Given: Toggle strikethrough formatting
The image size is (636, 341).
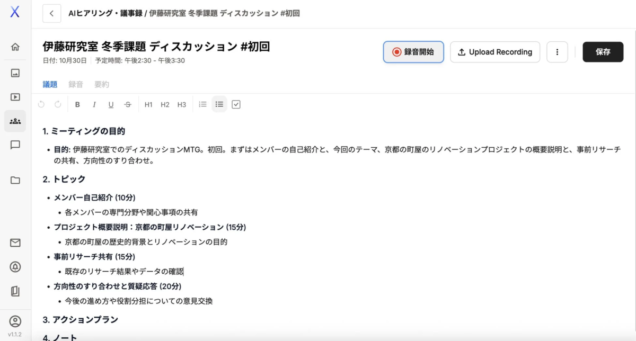Looking at the screenshot, I should [x=127, y=104].
